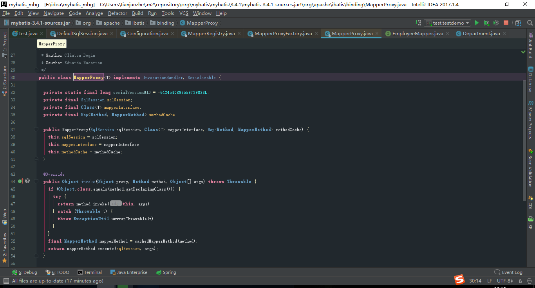Toggle the read-only lock in status bar
Viewport: 535px width, 288px height.
click(x=521, y=281)
